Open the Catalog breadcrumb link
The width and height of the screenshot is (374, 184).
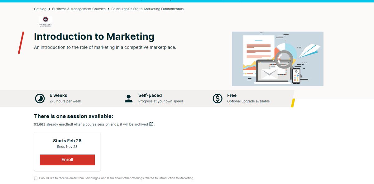click(40, 9)
